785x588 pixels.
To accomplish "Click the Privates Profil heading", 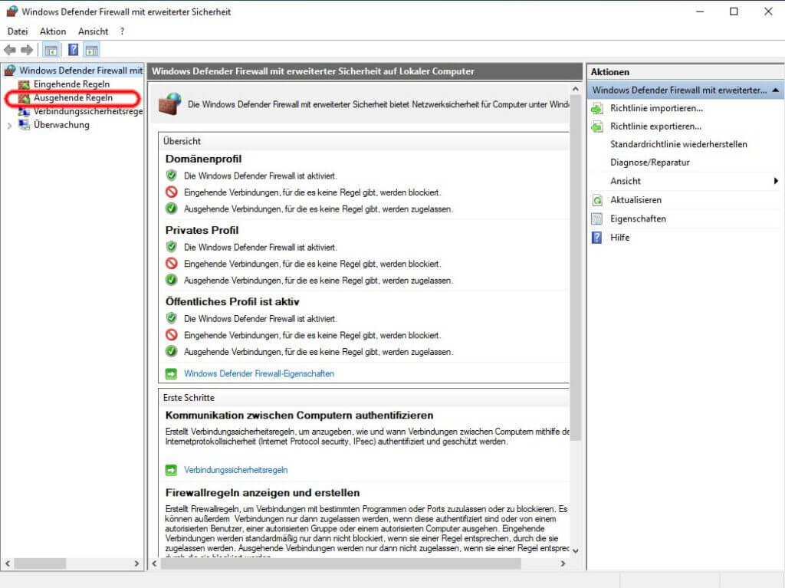I will 202,231.
